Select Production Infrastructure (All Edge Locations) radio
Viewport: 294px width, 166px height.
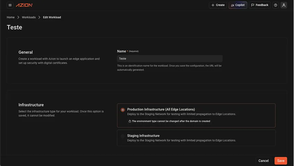pos(123,110)
